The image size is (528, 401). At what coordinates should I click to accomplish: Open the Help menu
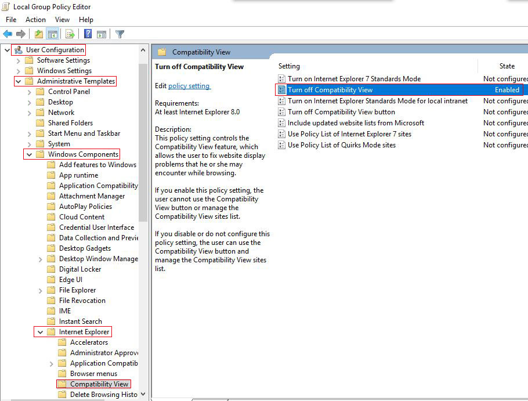point(86,20)
